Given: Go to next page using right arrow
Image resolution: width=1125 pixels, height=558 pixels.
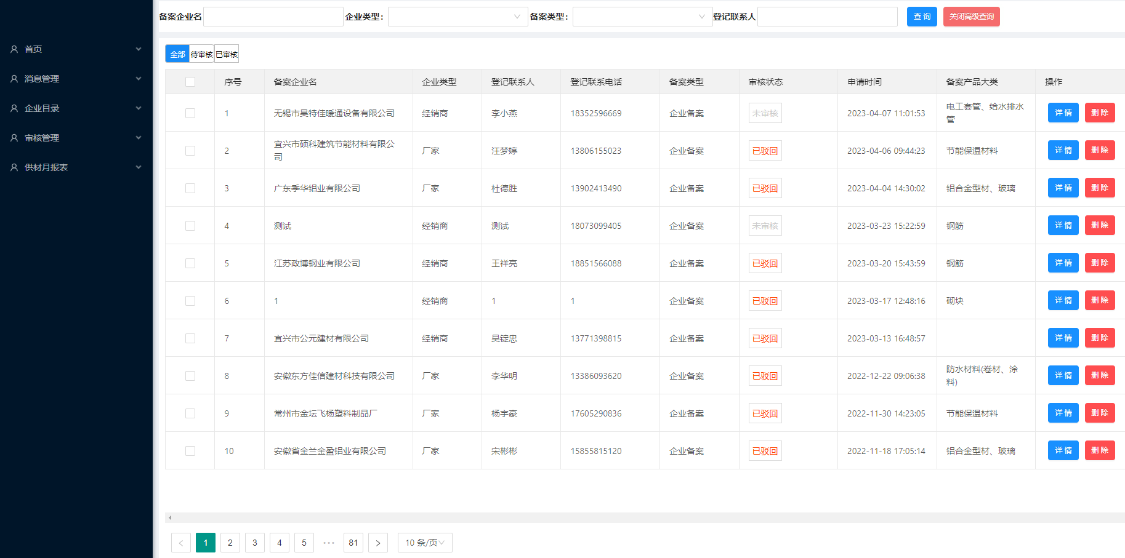Looking at the screenshot, I should coord(377,543).
